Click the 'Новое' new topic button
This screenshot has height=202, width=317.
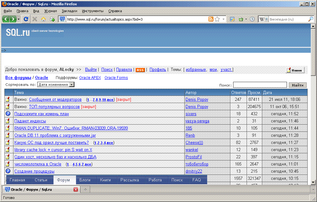pos(295,70)
